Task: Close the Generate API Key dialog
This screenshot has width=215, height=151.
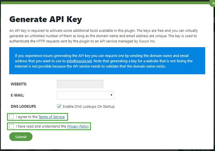Action: point(213,3)
